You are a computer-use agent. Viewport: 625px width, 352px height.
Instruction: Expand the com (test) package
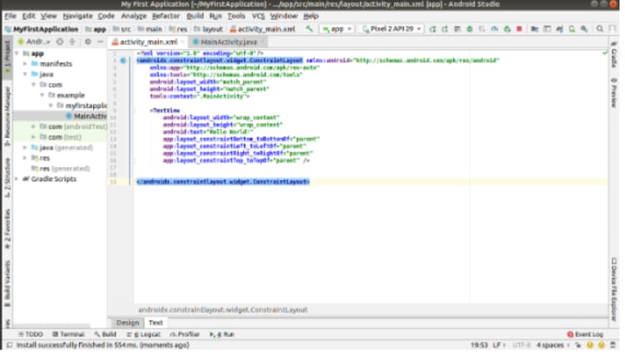[34, 137]
